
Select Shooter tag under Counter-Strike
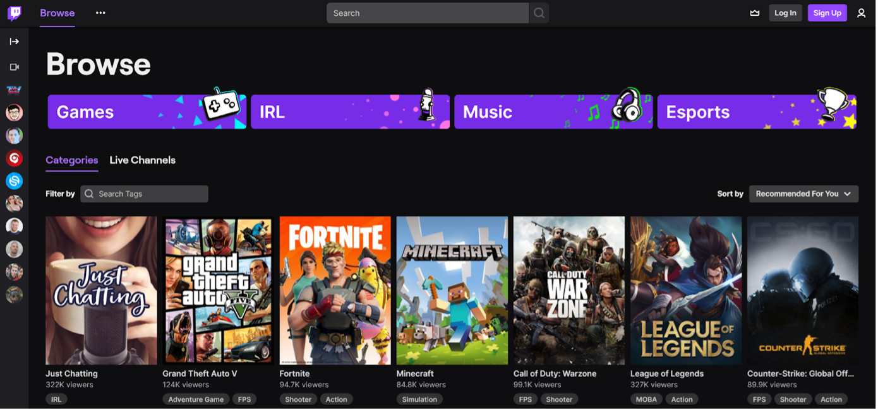pyautogui.click(x=793, y=400)
